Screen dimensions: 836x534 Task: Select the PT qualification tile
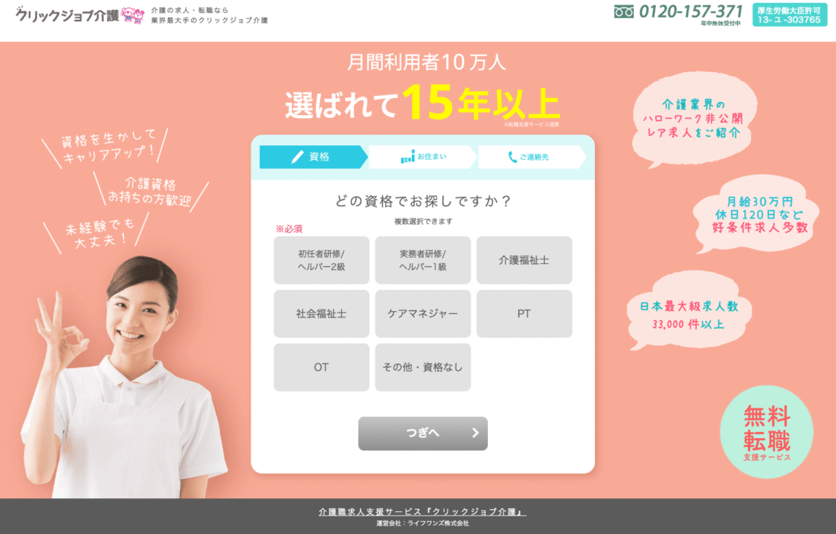[524, 313]
